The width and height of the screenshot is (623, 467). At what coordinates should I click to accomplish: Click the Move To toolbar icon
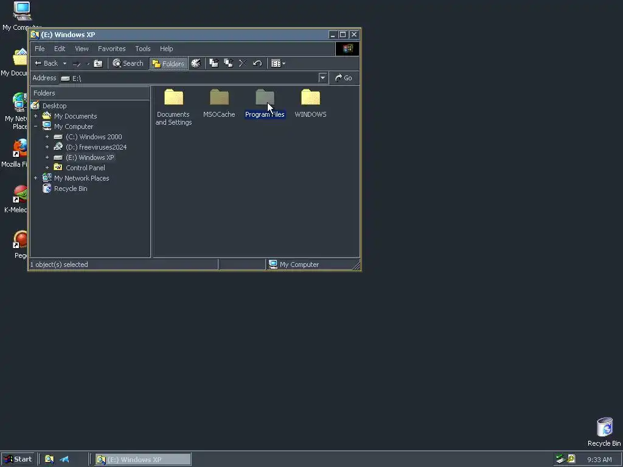click(214, 63)
